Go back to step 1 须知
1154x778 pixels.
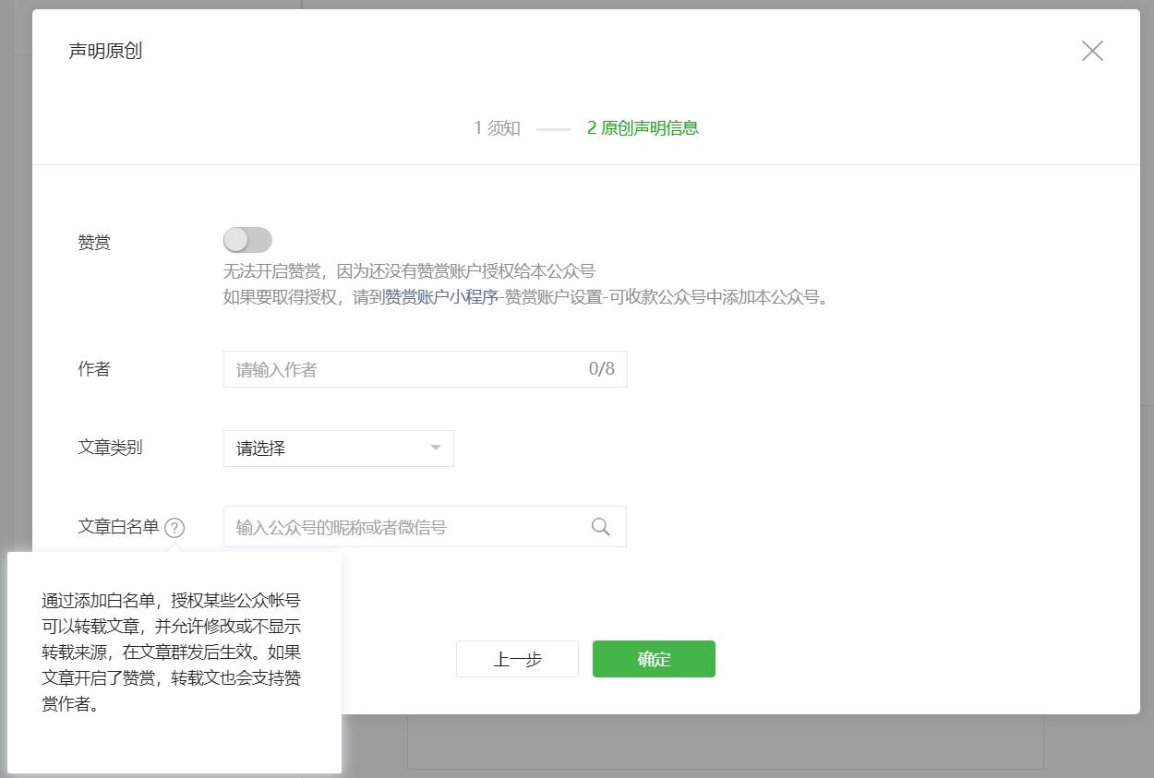(497, 128)
